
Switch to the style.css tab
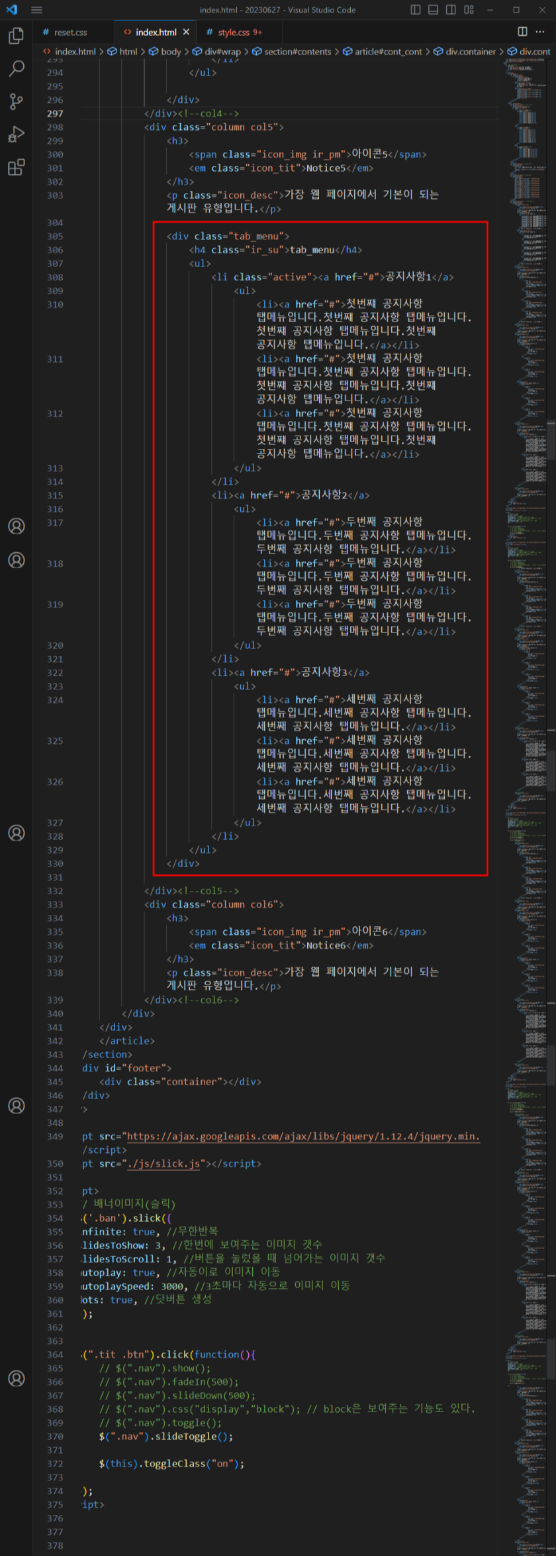coord(240,32)
